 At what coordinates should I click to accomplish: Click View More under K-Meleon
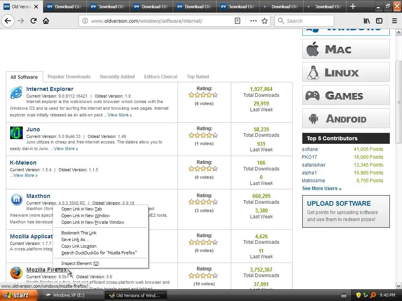pos(26,175)
